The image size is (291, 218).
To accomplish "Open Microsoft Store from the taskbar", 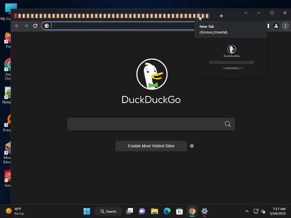I will (180, 211).
